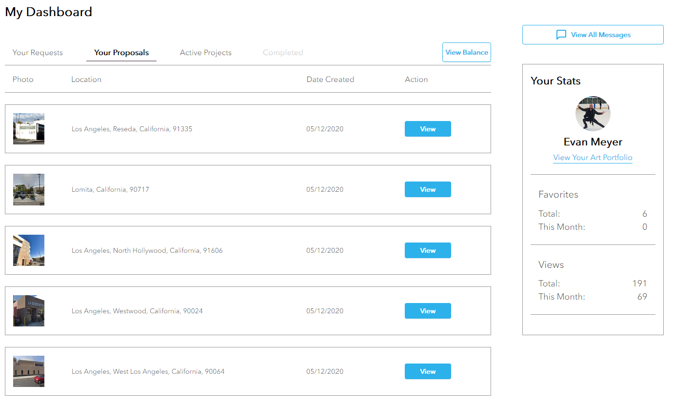View the Lomita 90717 proposal
673x405 pixels.
[428, 189]
